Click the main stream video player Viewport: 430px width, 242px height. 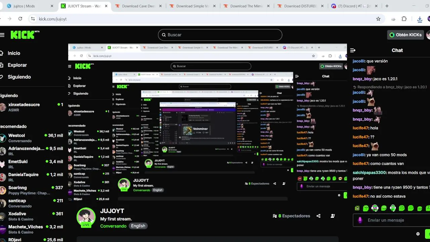point(207,123)
